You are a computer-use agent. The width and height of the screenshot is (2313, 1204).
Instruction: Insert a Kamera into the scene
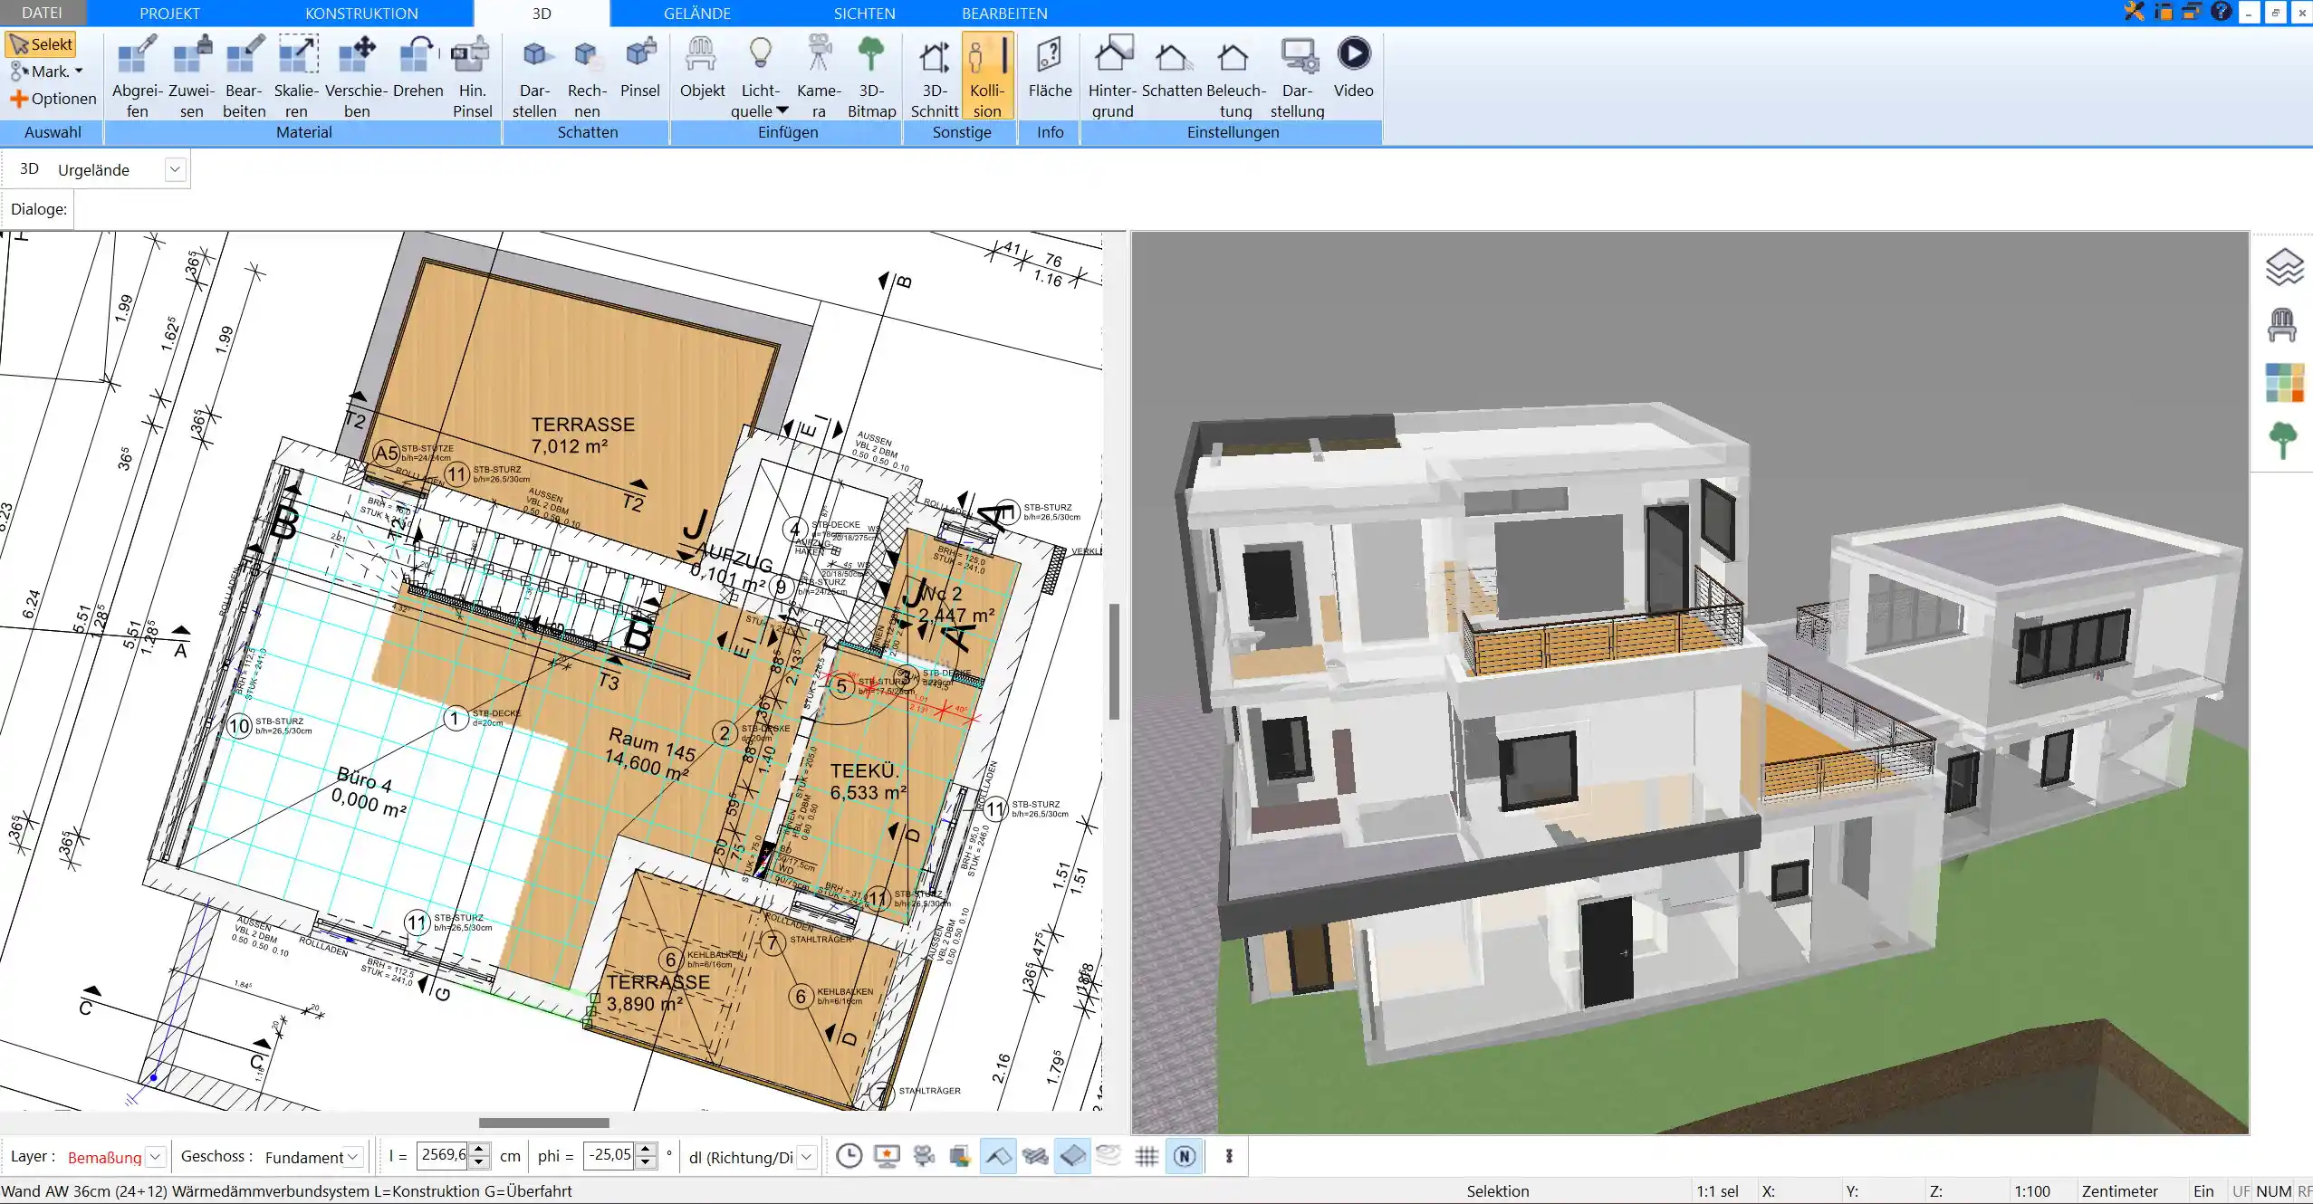pos(819,76)
